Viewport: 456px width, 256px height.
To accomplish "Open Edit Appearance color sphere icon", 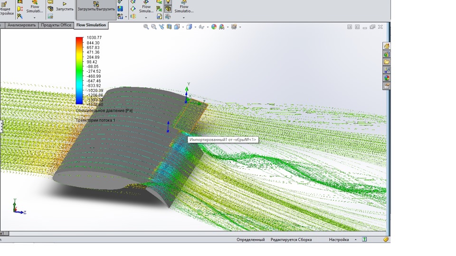I will (x=214, y=27).
